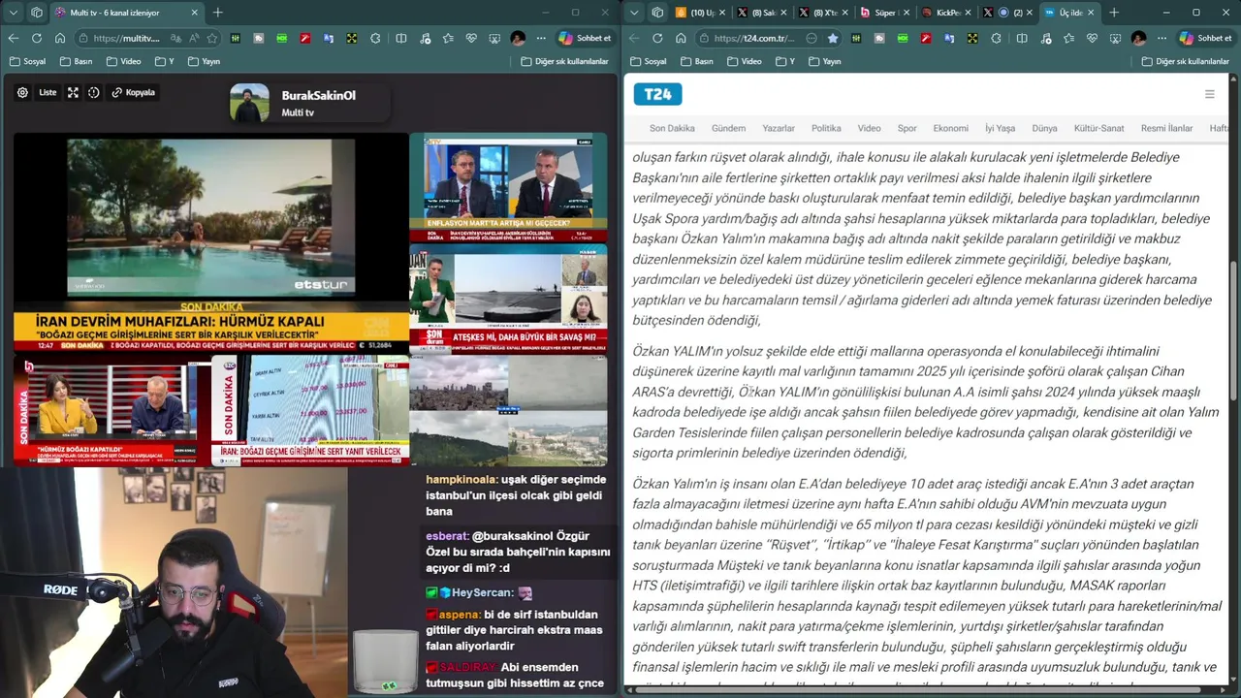Expand Y bookmark folder in T24 window
This screenshot has height=698, width=1241.
[x=784, y=61]
